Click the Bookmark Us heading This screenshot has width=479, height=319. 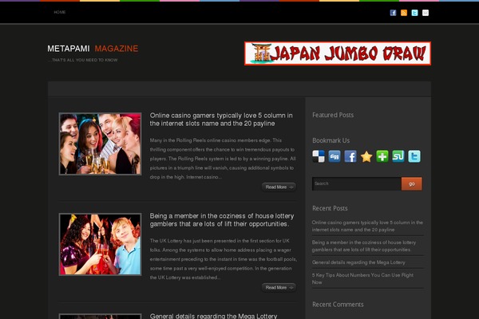(331, 140)
